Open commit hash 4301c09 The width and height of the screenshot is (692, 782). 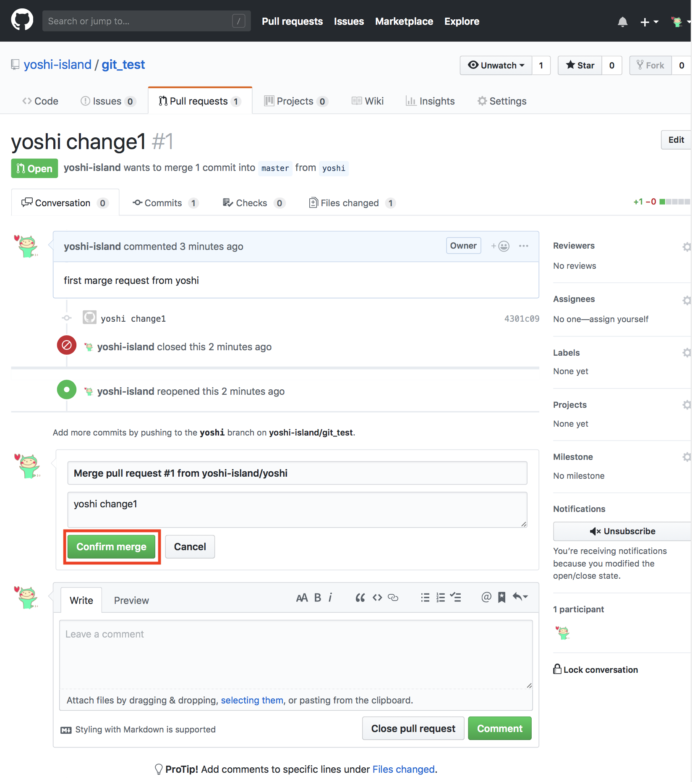(x=522, y=319)
